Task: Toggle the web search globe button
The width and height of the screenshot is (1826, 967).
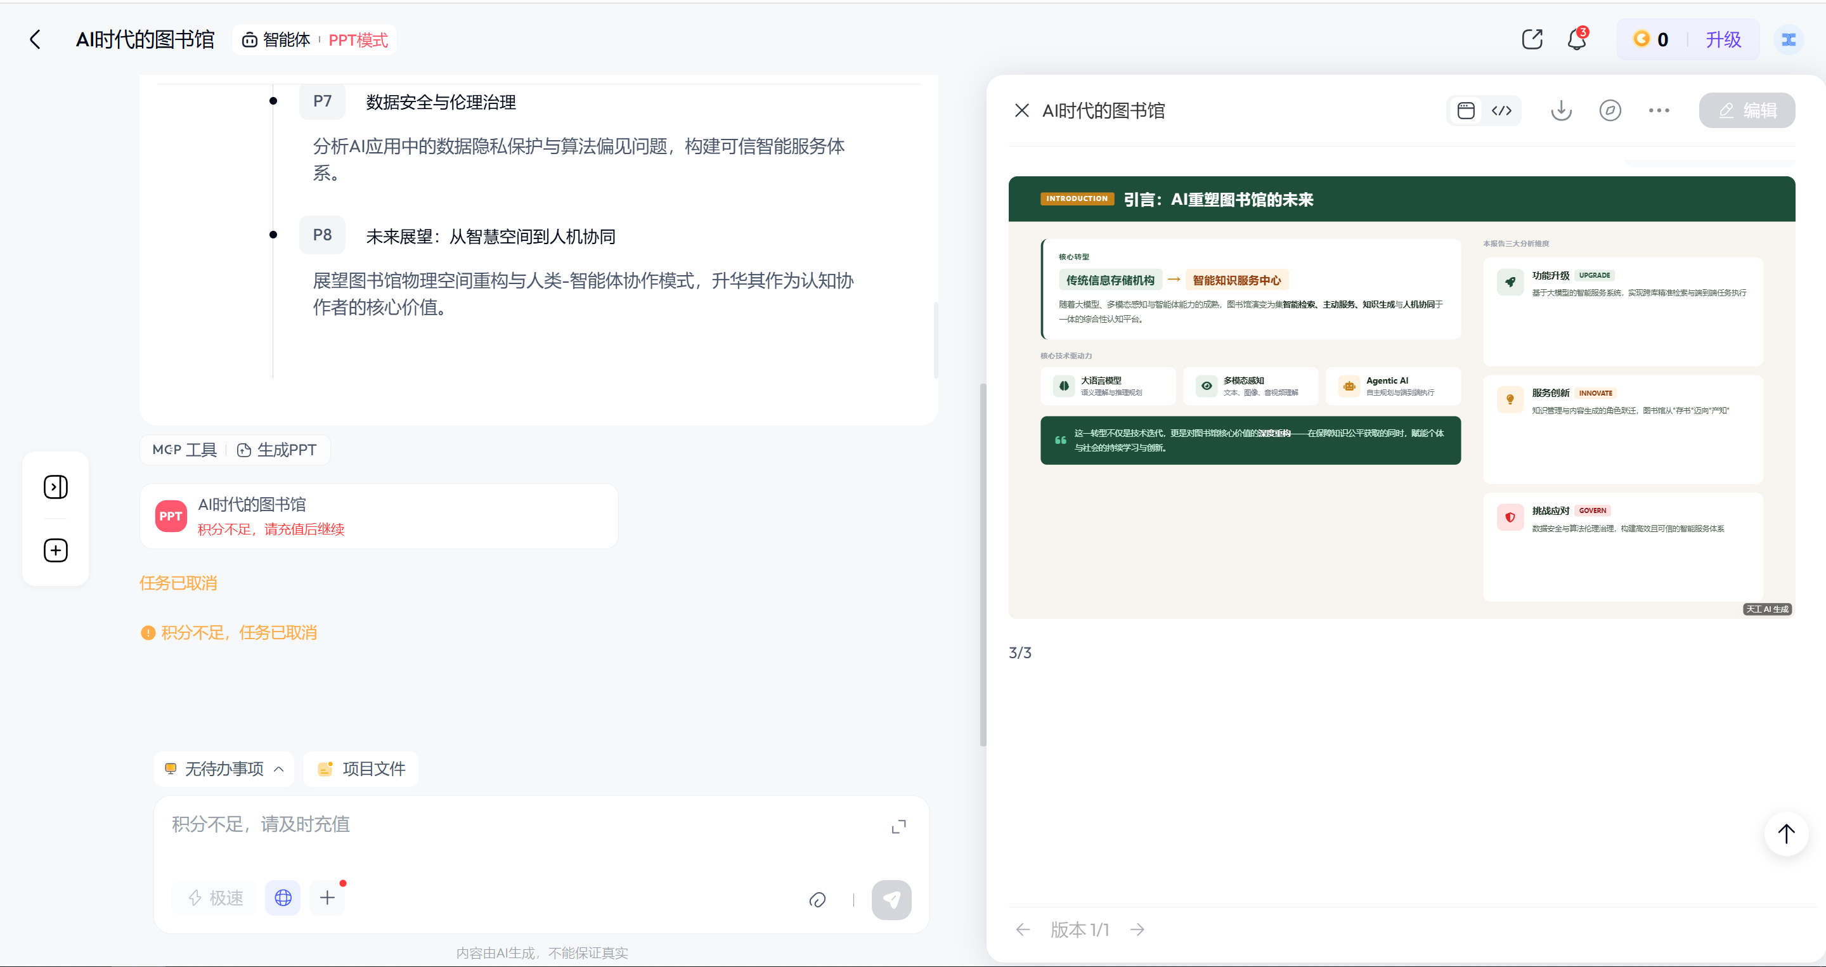Action: tap(283, 899)
